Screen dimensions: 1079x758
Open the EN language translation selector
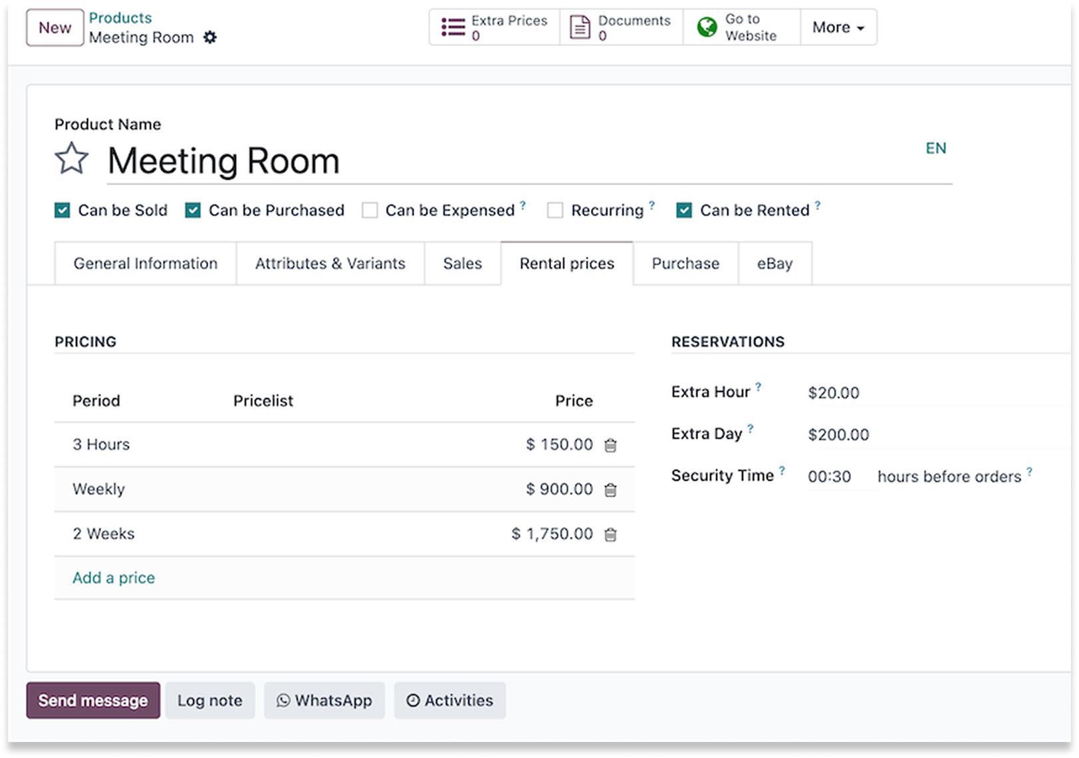pyautogui.click(x=935, y=148)
